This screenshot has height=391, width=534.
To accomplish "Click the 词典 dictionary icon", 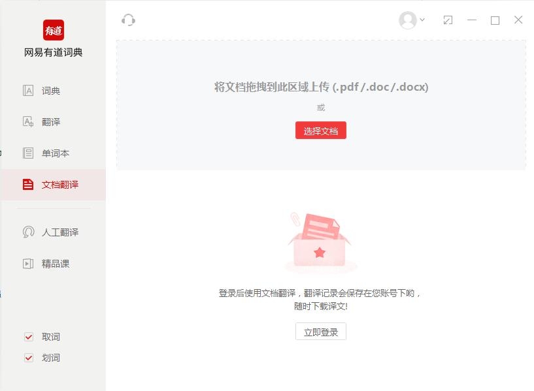I will coord(28,91).
